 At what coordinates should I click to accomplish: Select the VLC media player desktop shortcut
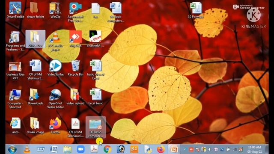point(55,41)
